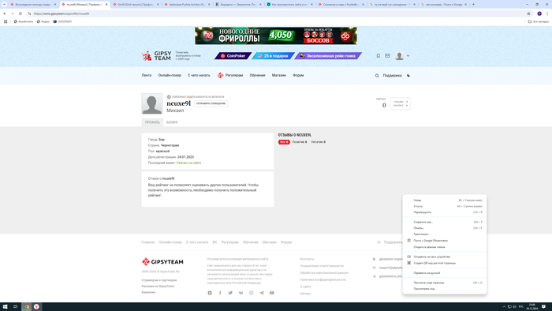This screenshot has width=552, height=311.
Task: Open the notification center in system tray
Action: [543, 306]
